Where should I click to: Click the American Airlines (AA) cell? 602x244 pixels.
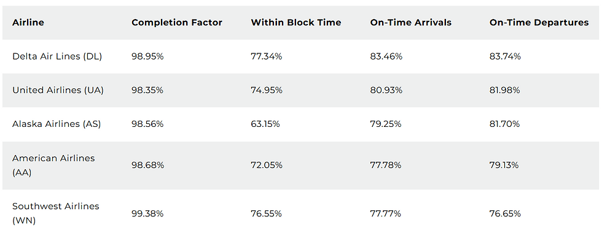point(53,166)
